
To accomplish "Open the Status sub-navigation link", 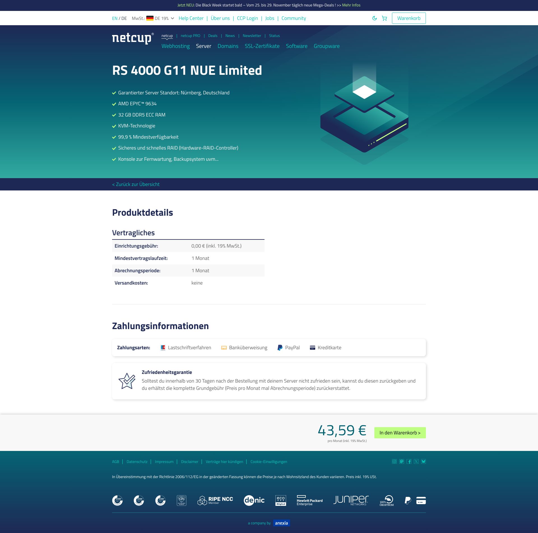I will [x=274, y=36].
